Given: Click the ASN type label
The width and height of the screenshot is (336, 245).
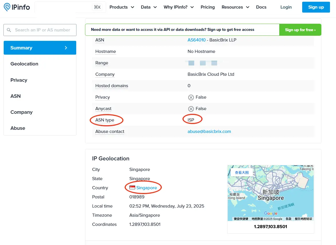Looking at the screenshot, I should [105, 120].
